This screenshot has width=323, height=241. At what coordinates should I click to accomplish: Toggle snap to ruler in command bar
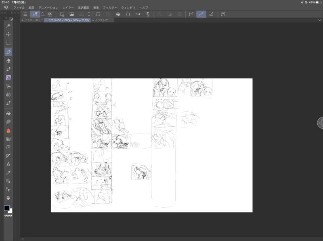tap(191, 14)
